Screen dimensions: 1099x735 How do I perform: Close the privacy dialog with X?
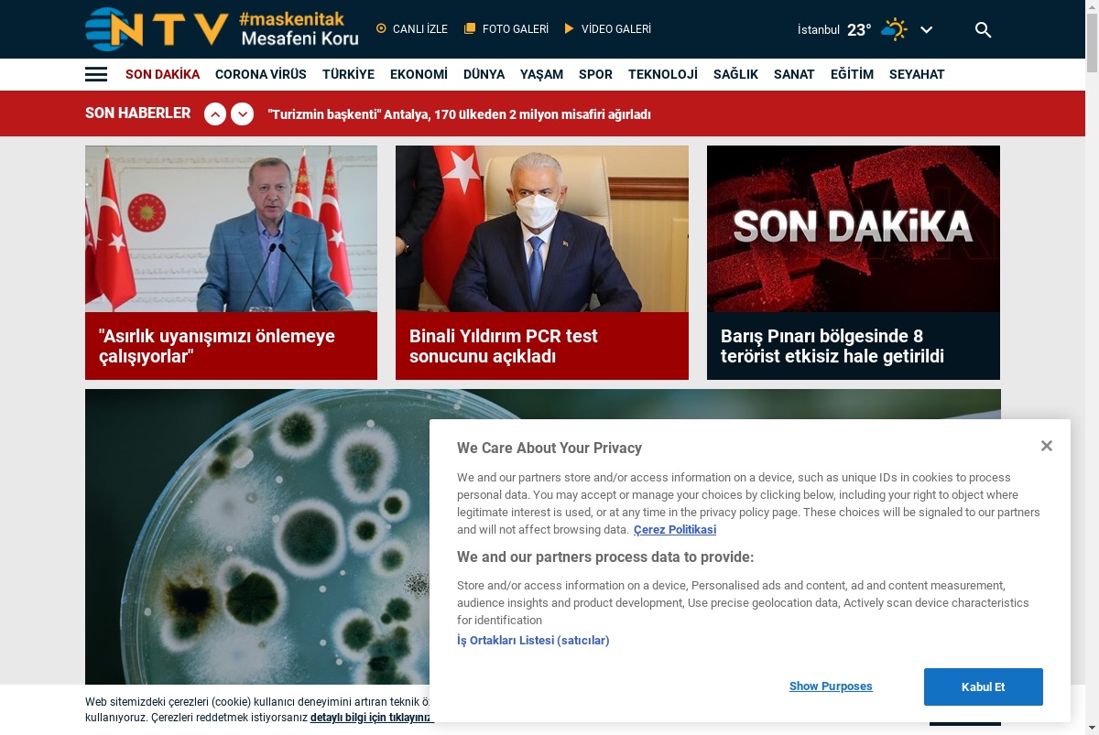(1047, 446)
